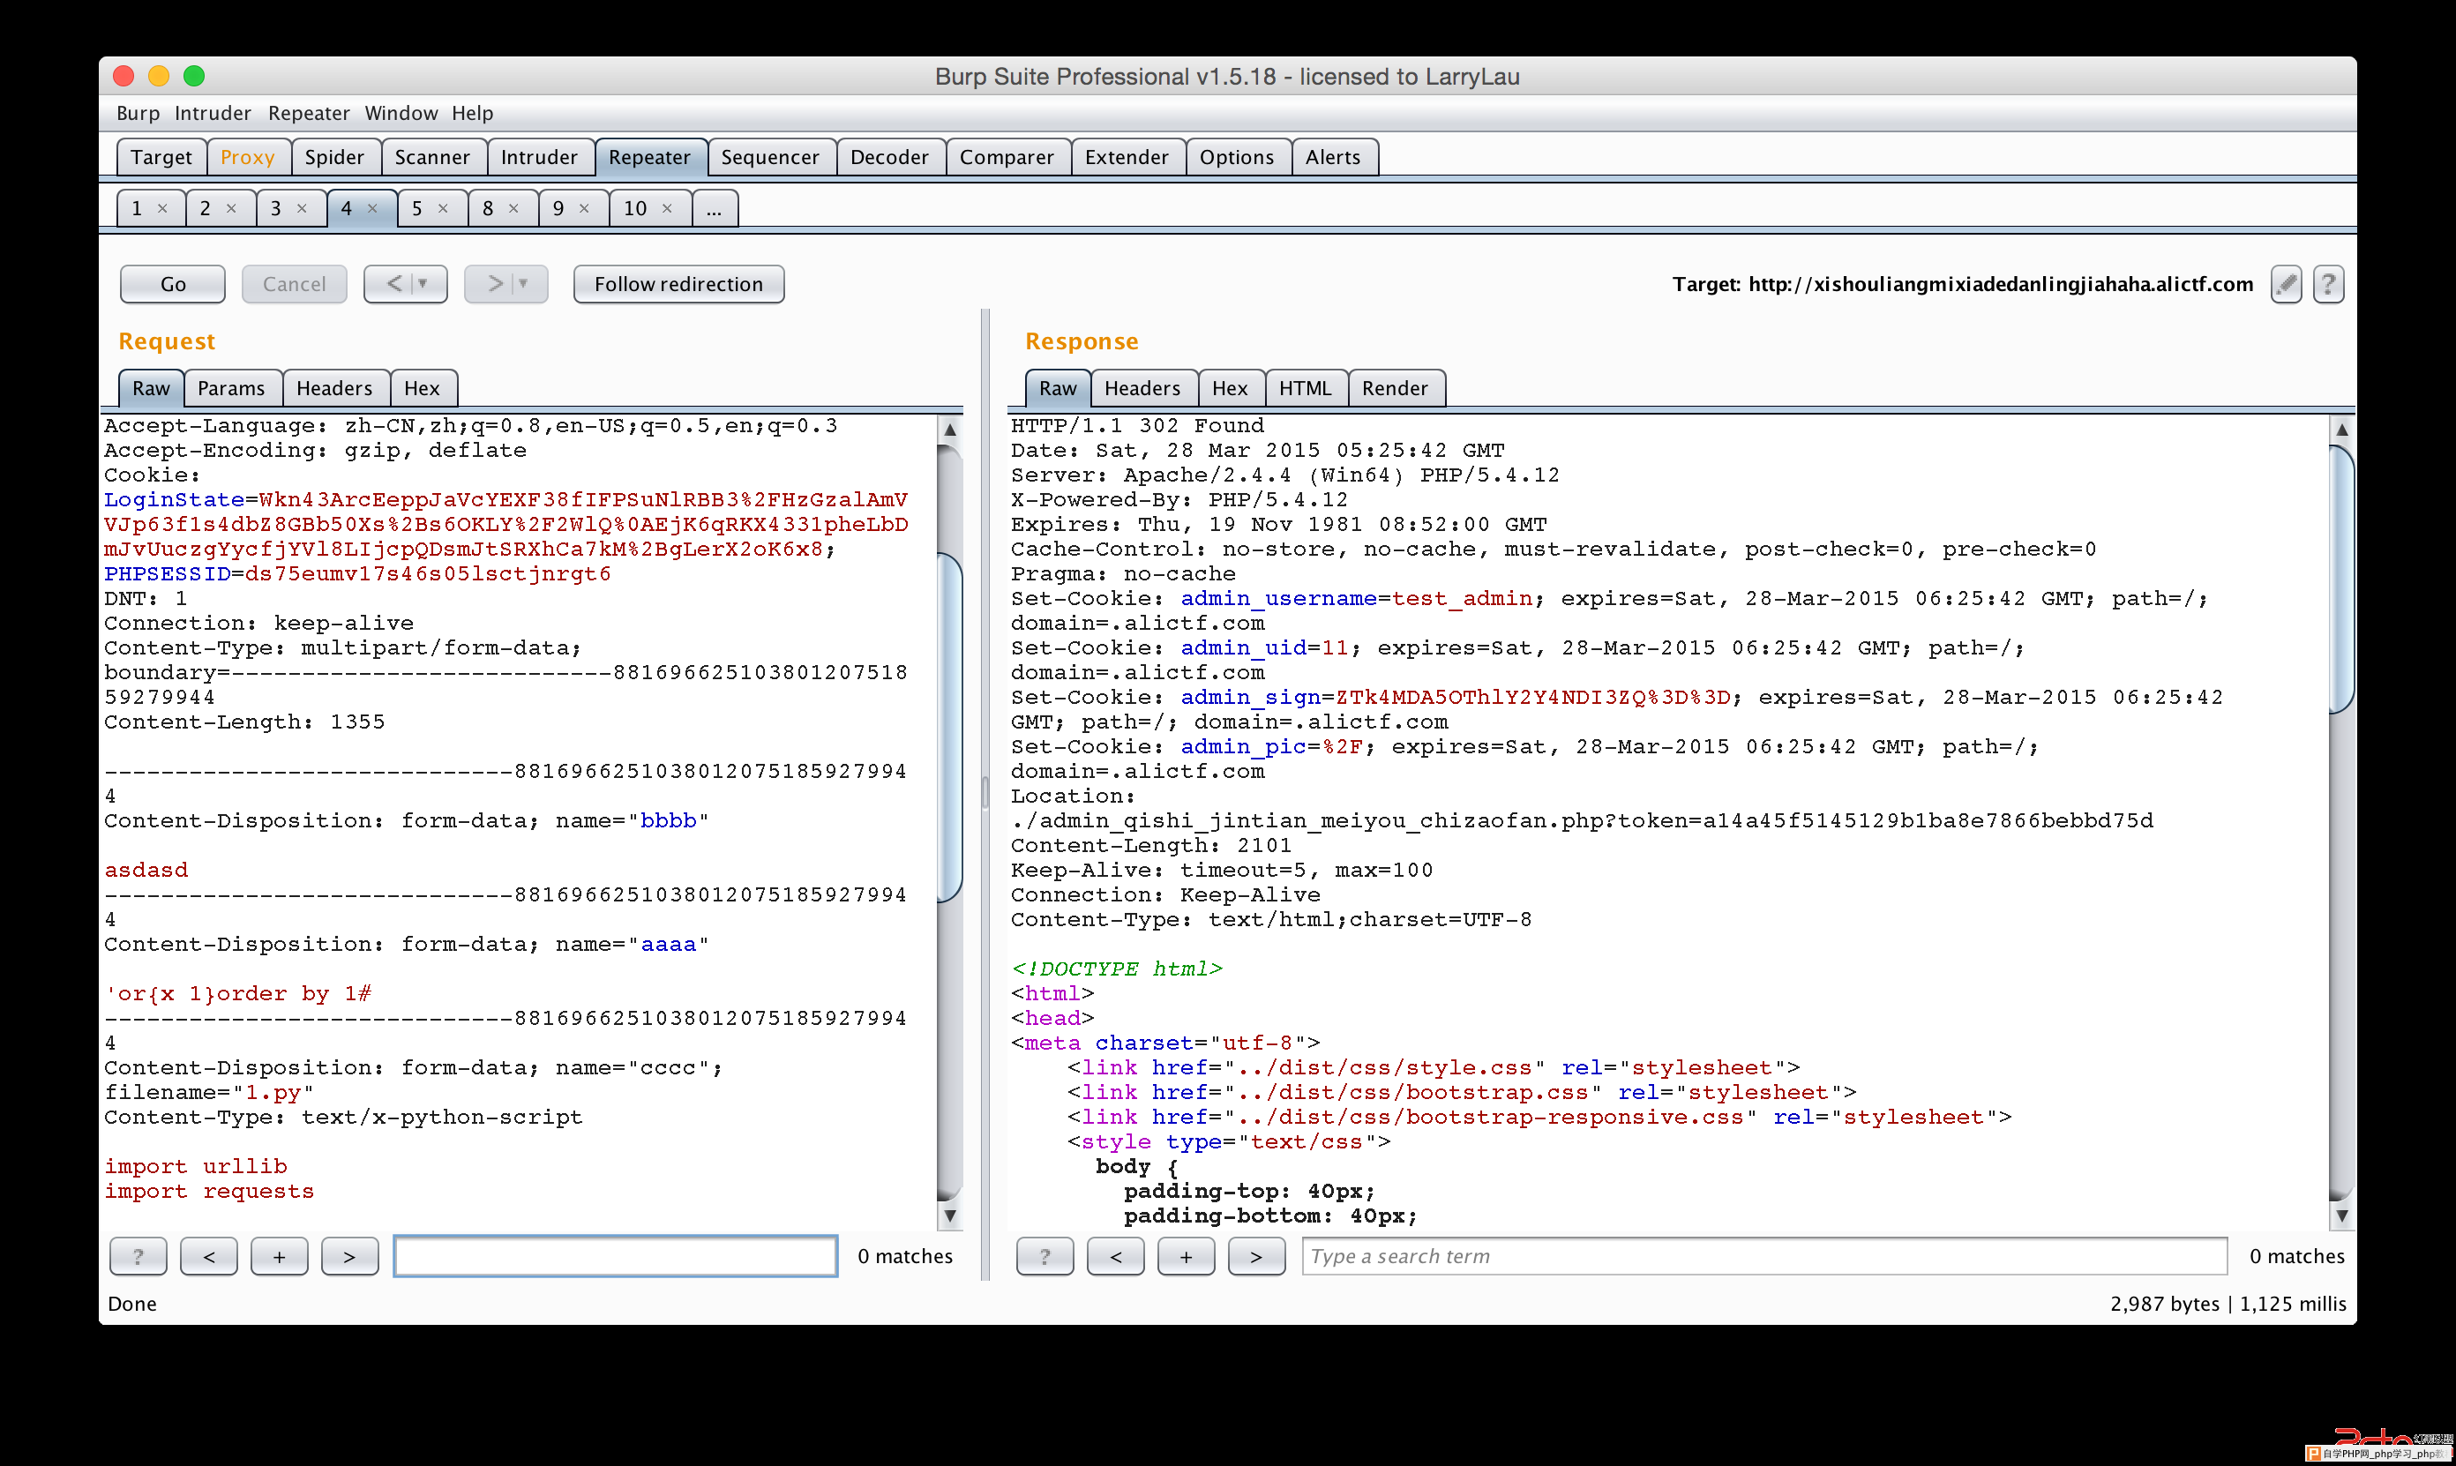Switch to the Intruder tool tab
Viewport: 2456px width, 1466px height.
[539, 157]
